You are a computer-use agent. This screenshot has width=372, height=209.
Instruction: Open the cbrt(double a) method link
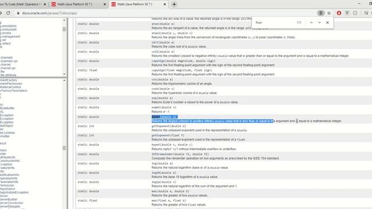163,42
